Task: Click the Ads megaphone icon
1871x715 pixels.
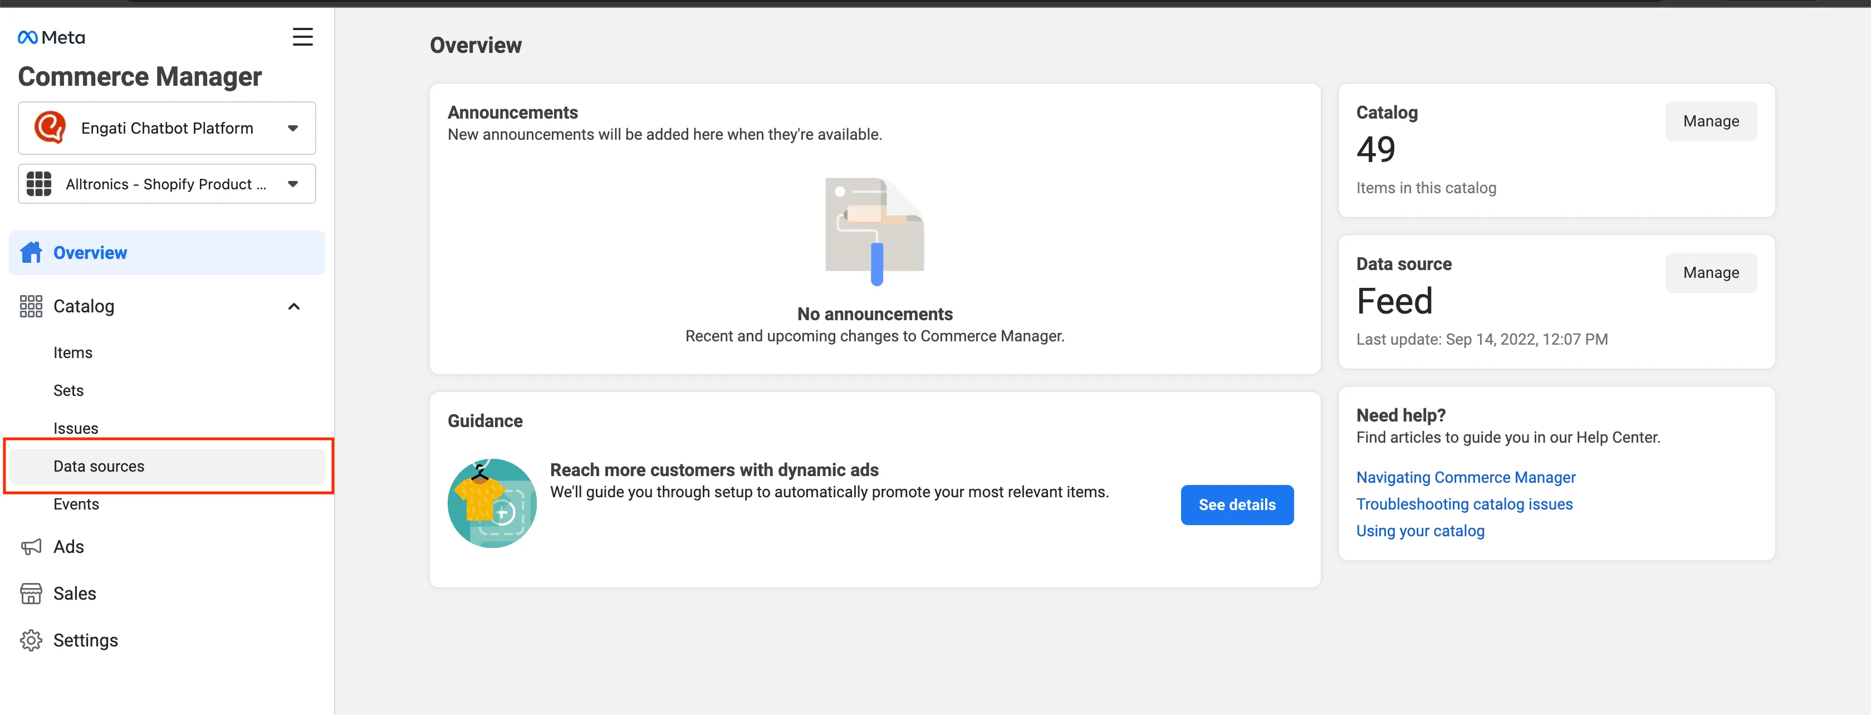Action: pos(31,546)
